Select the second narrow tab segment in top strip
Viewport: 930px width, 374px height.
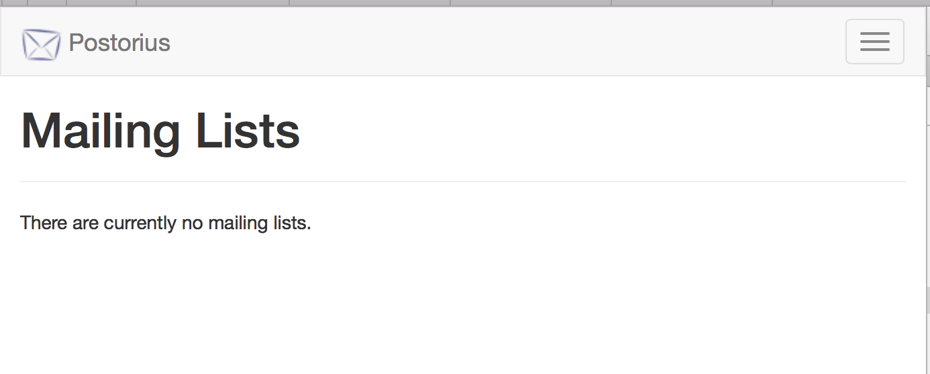[47, 3]
